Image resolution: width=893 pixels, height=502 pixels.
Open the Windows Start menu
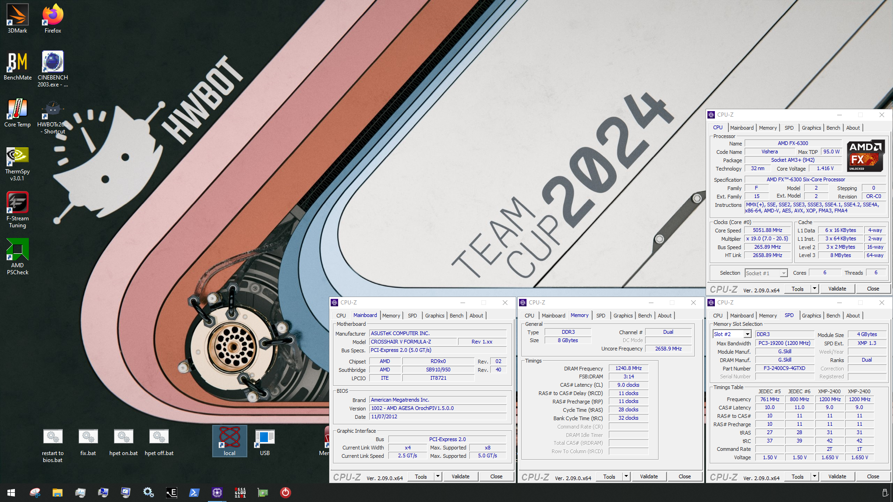[x=11, y=492]
